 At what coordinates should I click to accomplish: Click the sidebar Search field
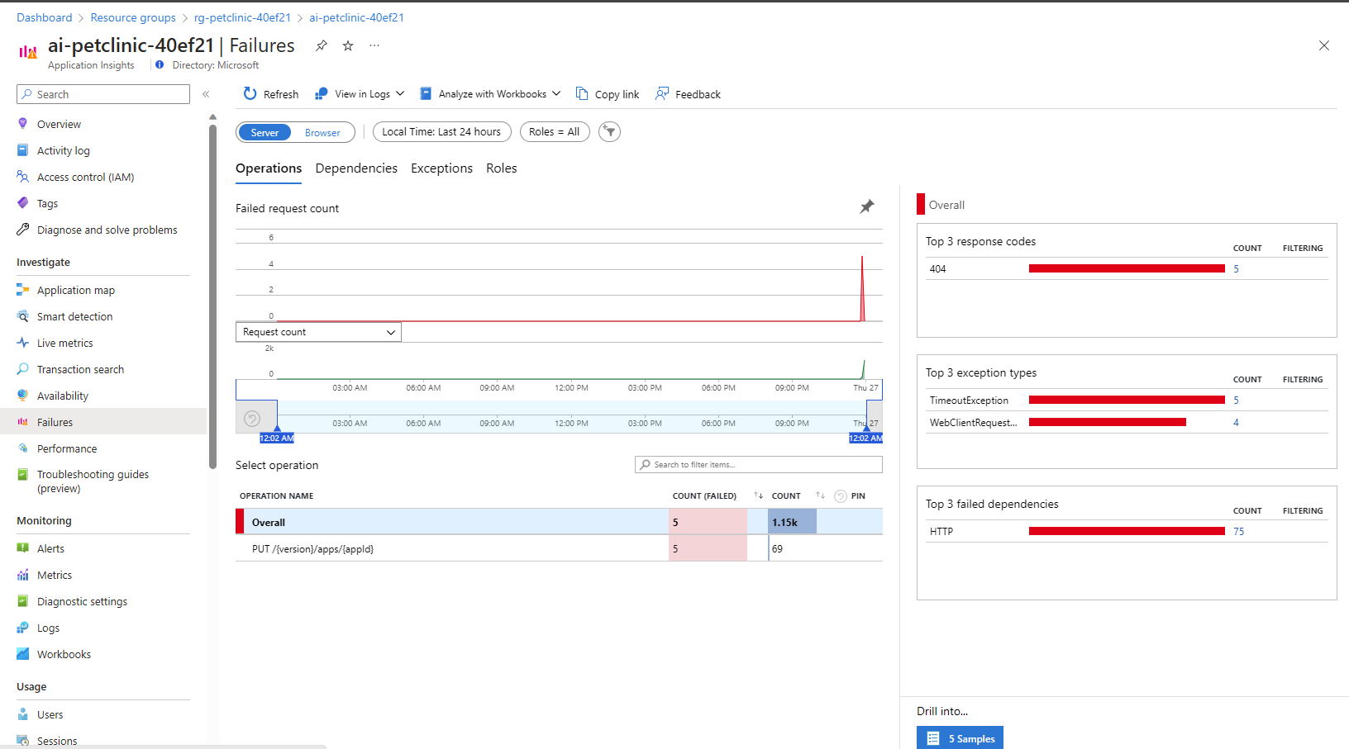pos(103,94)
